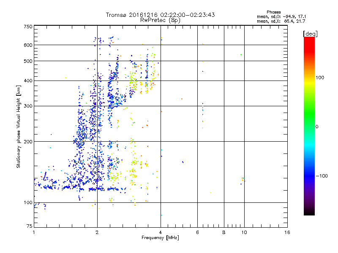The width and height of the screenshot is (338, 253).
Task: Click the y-axis "100" km tick label
Action: coord(28,202)
